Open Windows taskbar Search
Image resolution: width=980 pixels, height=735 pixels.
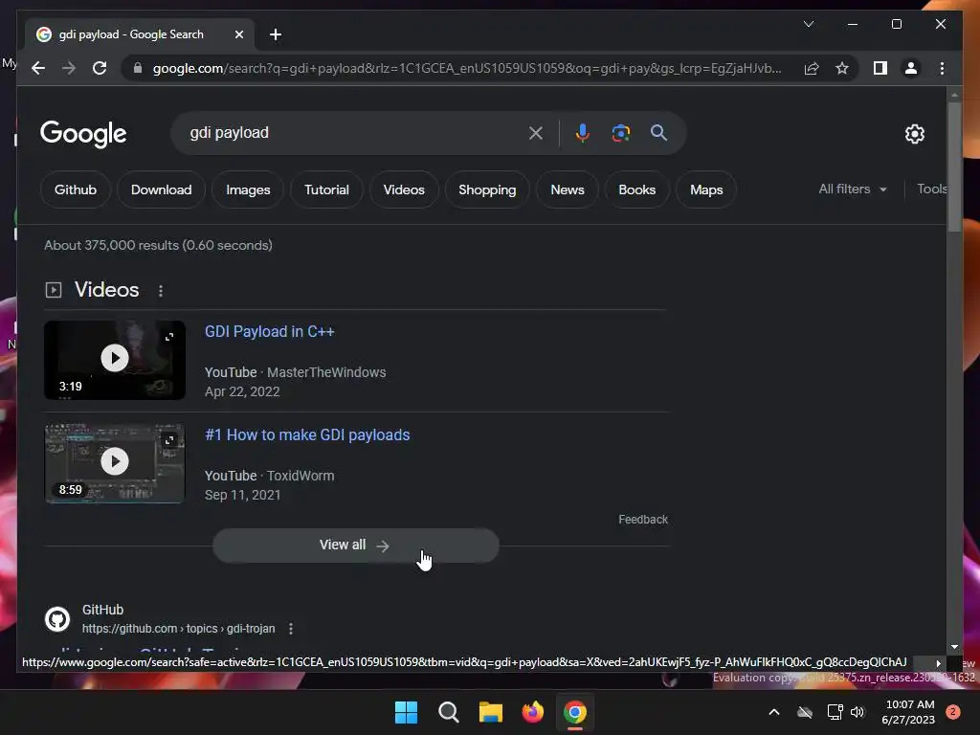448,712
